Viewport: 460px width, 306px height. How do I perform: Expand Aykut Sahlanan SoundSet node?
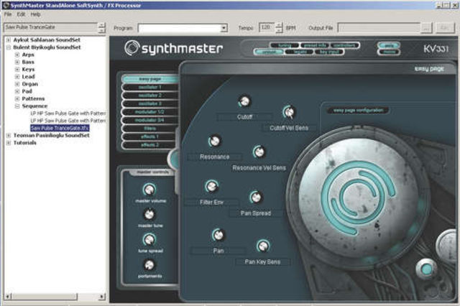coord(9,40)
